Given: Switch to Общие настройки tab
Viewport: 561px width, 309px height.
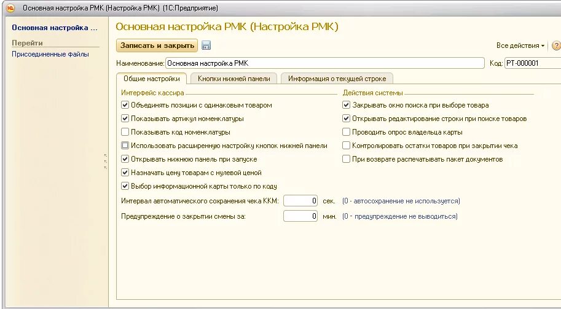Looking at the screenshot, I should coord(151,79).
